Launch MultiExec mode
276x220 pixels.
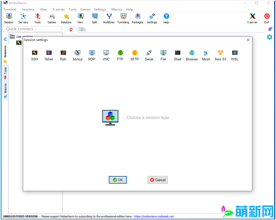coord(109,18)
